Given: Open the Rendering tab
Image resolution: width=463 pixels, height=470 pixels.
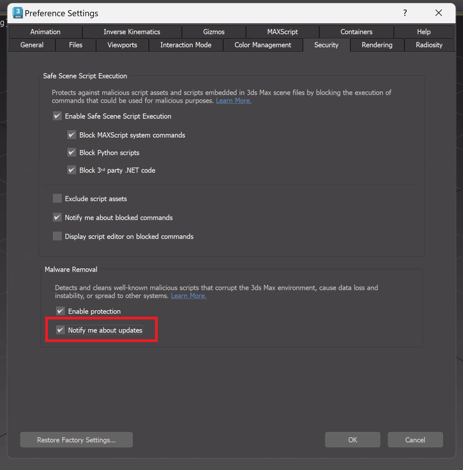Looking at the screenshot, I should [377, 45].
